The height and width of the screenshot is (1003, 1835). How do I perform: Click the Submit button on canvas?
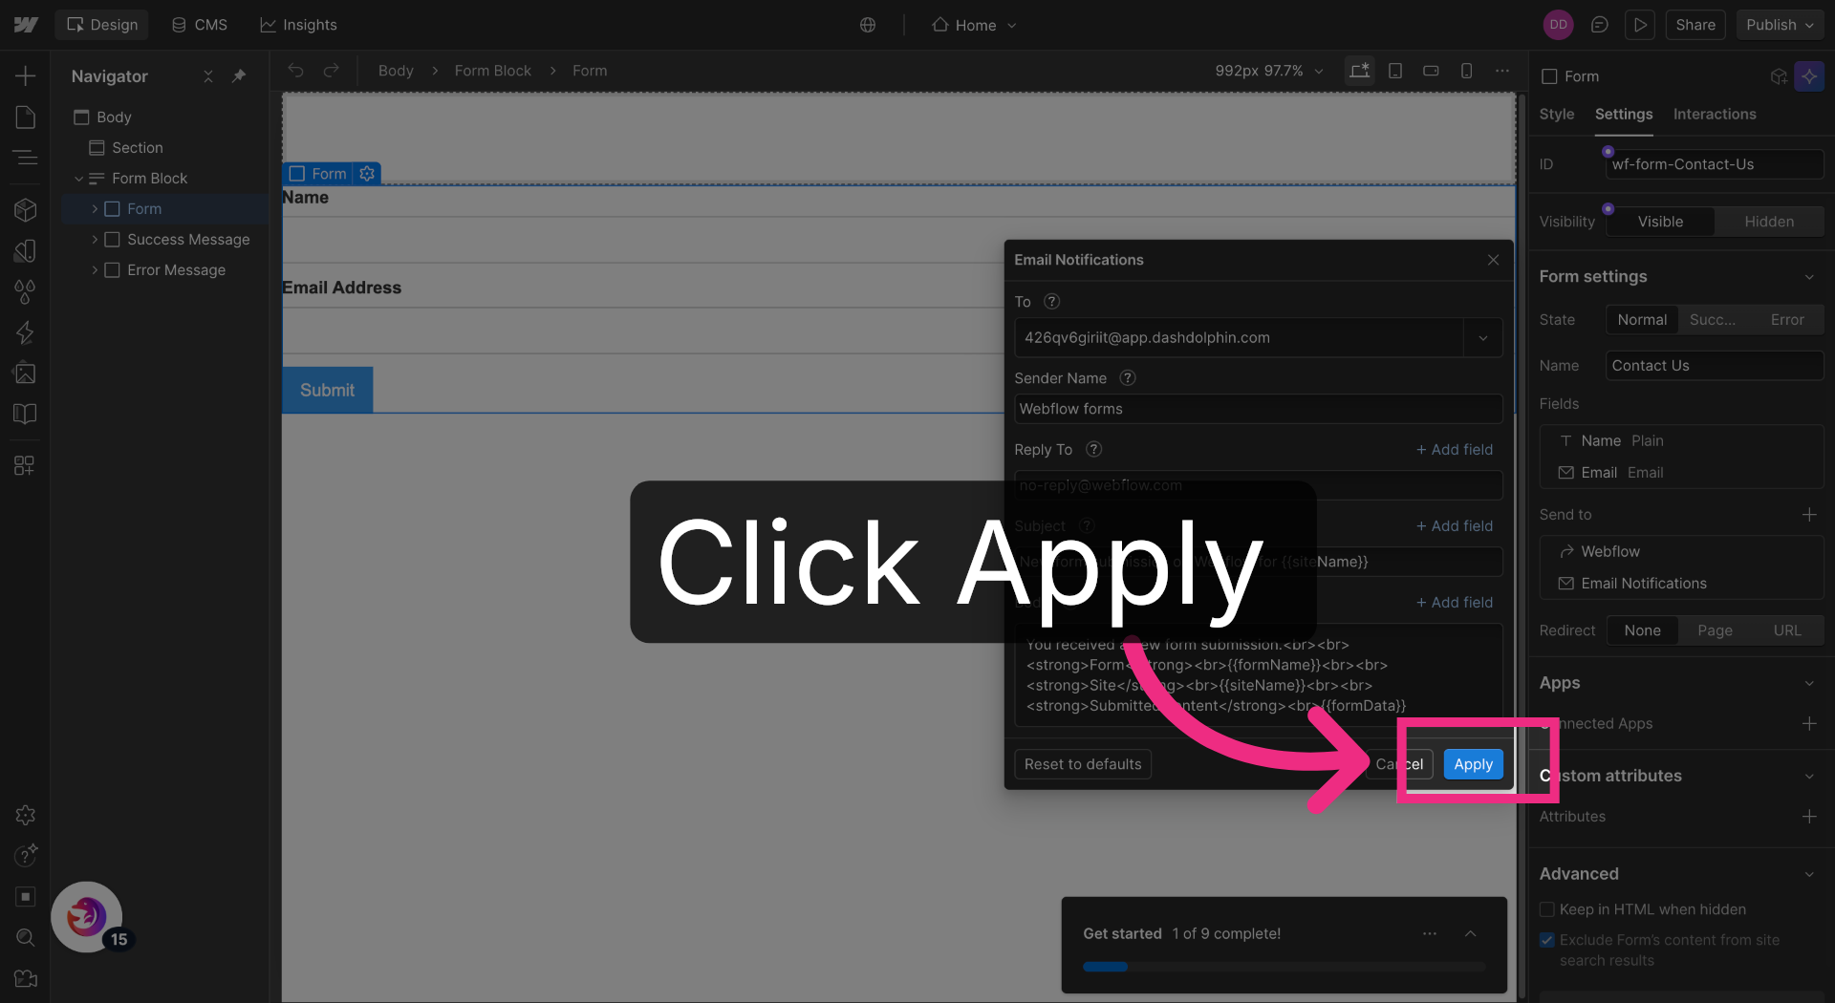327,390
